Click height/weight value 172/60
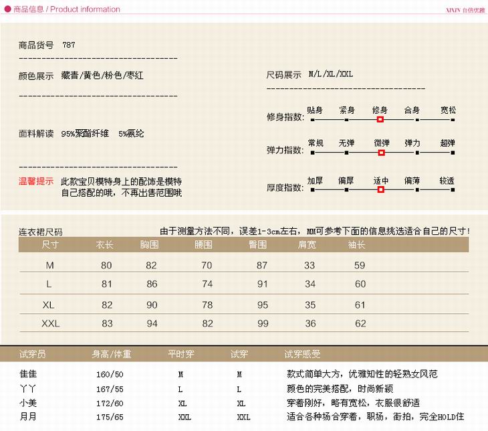Screen dimensions: 488x431 pyautogui.click(x=110, y=404)
